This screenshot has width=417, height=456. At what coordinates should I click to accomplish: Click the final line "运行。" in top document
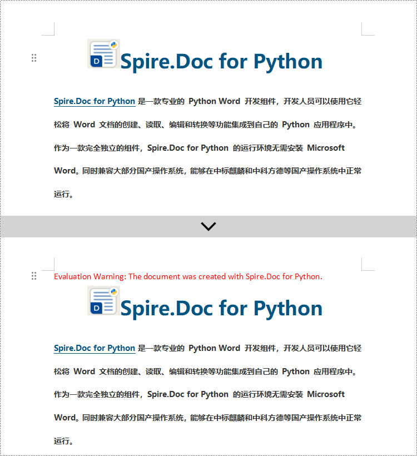[64, 194]
